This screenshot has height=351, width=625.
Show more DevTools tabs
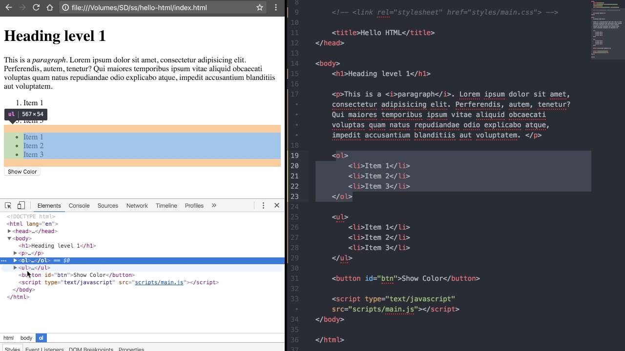[x=214, y=206]
